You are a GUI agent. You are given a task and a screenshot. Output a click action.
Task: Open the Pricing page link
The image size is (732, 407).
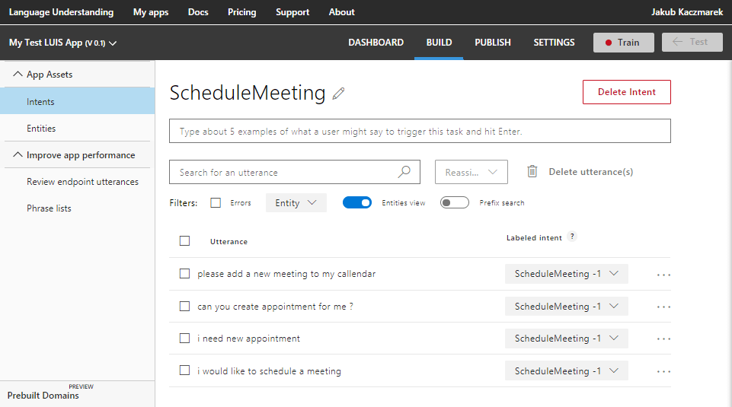(x=241, y=12)
